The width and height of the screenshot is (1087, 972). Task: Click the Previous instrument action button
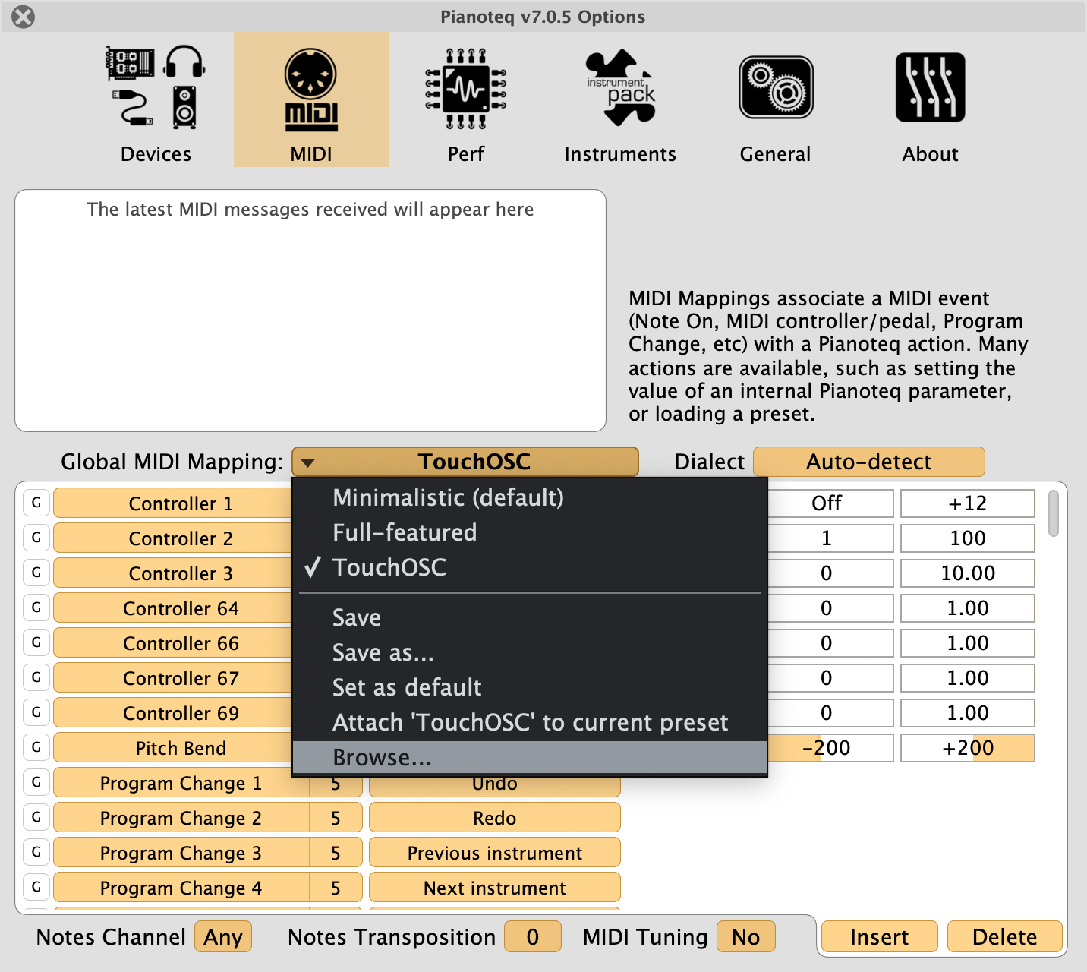coord(495,853)
